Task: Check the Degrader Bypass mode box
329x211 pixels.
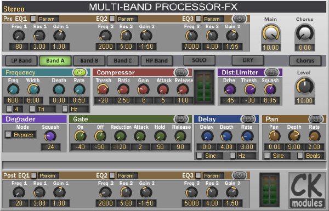Action: tap(8, 134)
